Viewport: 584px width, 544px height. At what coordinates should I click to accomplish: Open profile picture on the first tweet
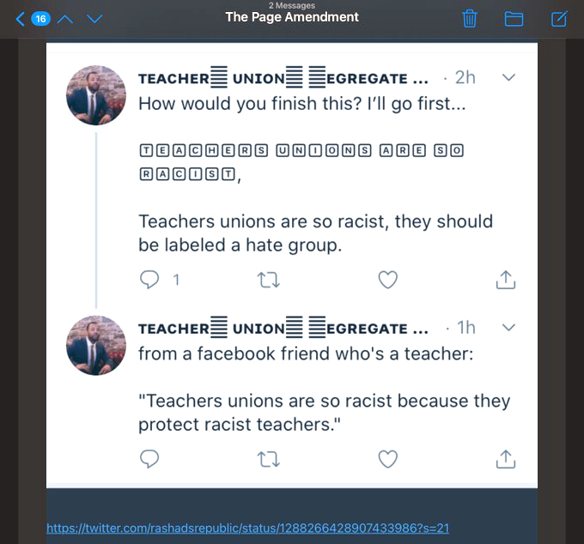pyautogui.click(x=96, y=95)
